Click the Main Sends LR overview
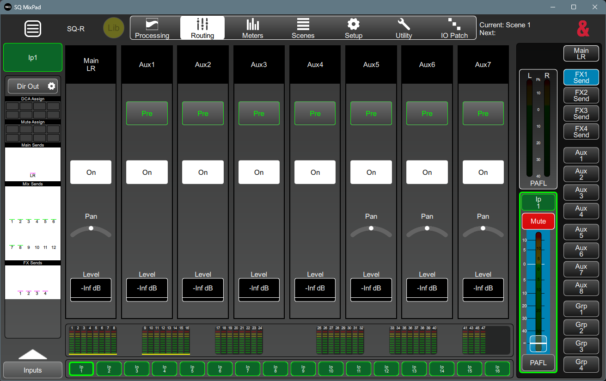Screen dimensions: 606x381 coord(33,164)
